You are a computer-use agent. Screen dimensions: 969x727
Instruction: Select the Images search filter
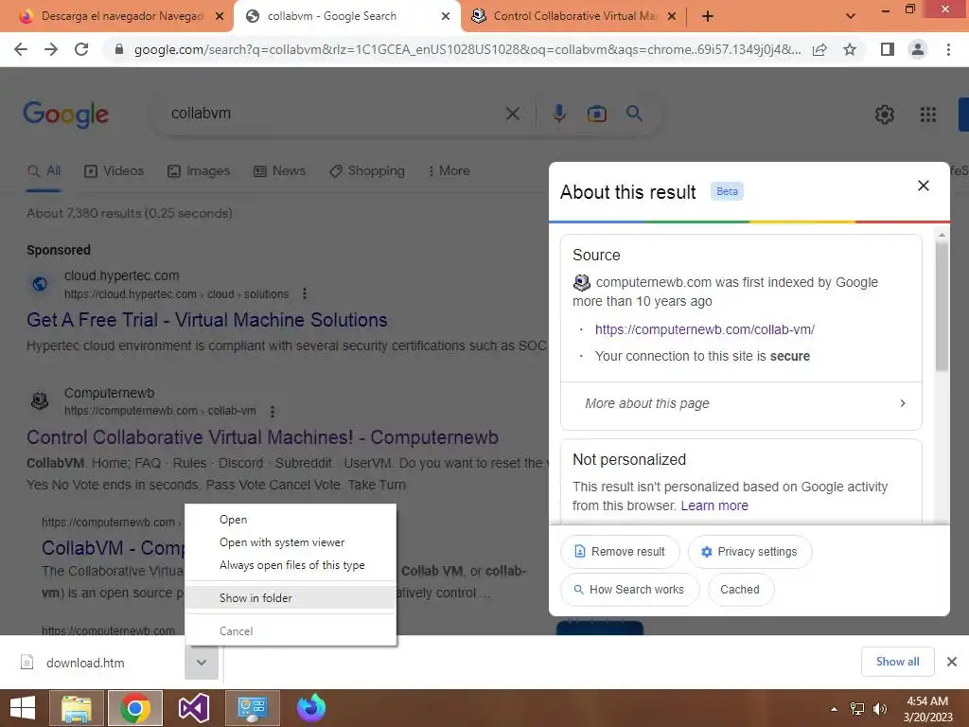pos(199,170)
